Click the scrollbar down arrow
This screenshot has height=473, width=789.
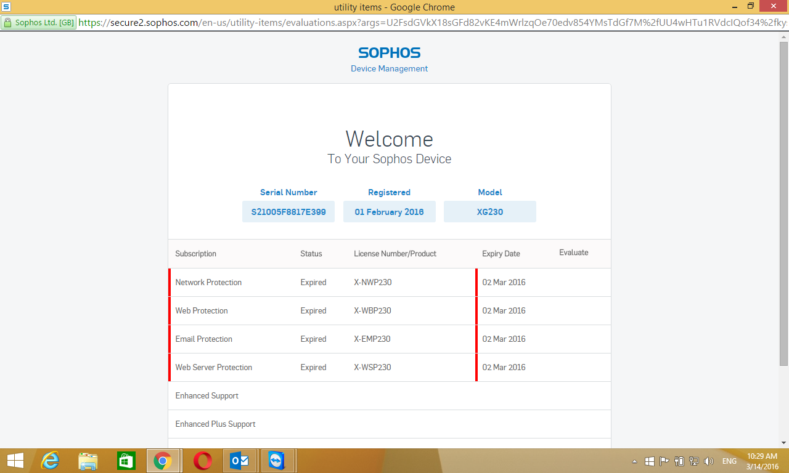point(783,443)
